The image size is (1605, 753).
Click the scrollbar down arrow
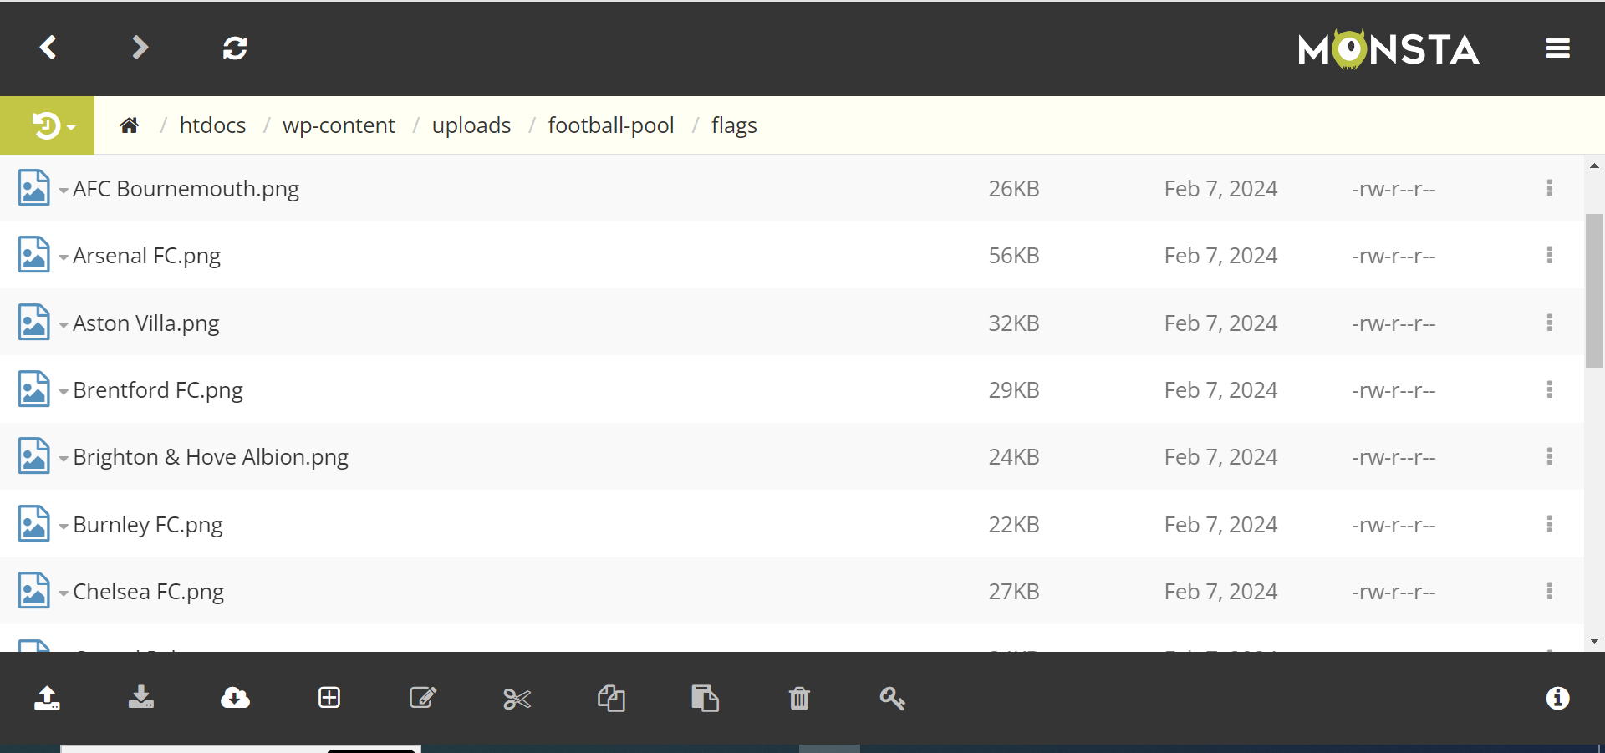coord(1594,641)
